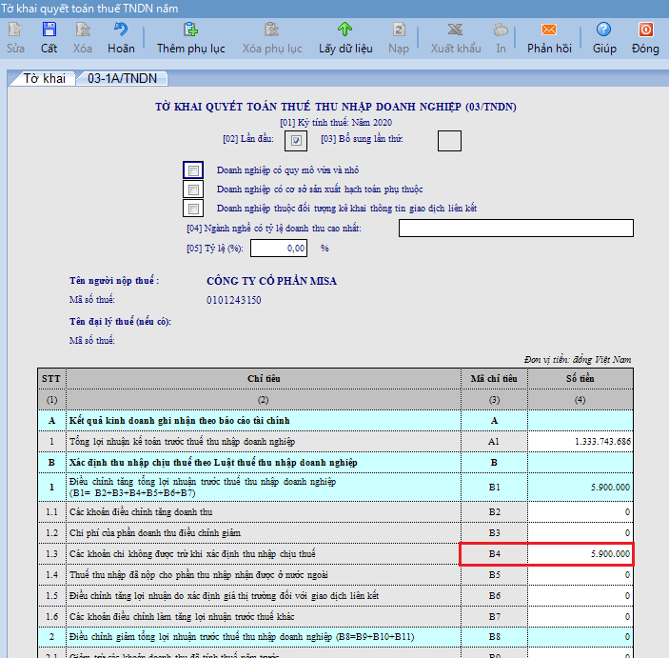Click the [05] Tỷ lệ (%) field

[279, 249]
